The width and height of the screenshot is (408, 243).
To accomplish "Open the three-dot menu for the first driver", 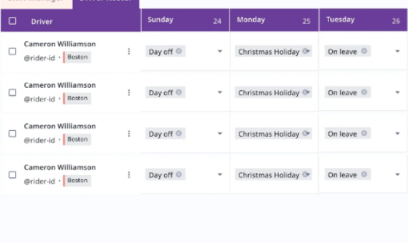I will pyautogui.click(x=129, y=52).
